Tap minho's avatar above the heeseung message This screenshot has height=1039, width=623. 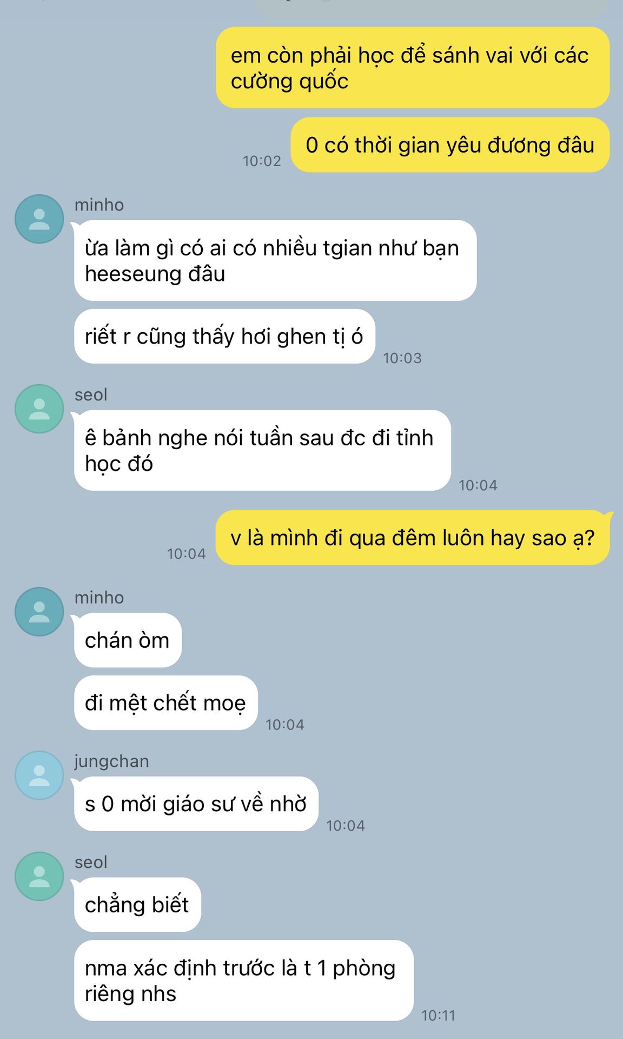click(x=39, y=219)
